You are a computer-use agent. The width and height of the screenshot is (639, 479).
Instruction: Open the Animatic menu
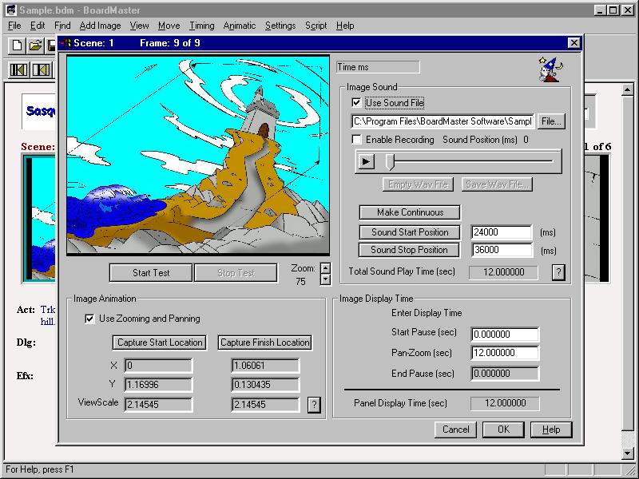coord(239,26)
